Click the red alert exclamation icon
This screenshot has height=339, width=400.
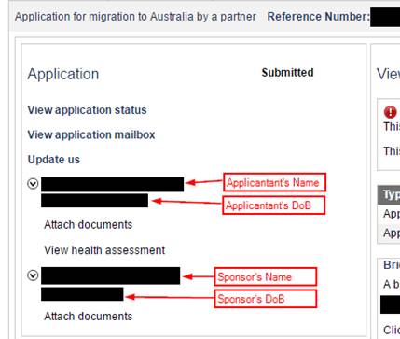point(391,112)
